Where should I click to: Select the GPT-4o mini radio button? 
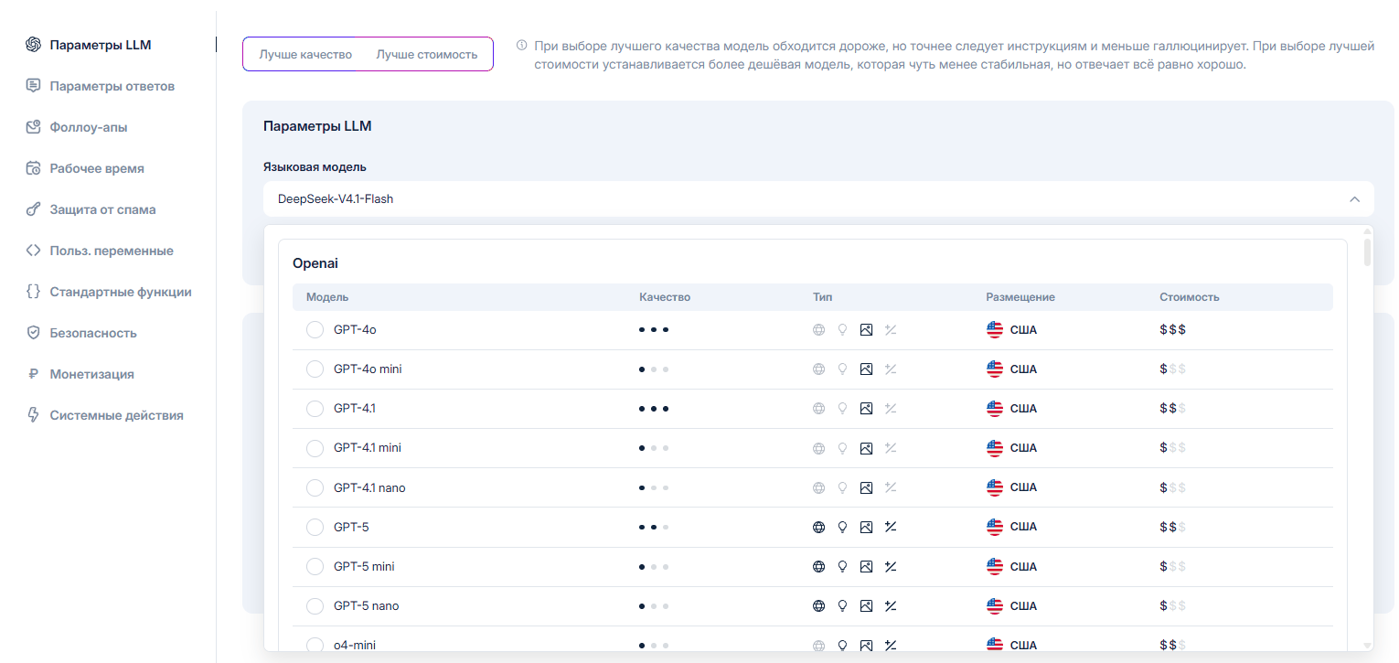315,369
